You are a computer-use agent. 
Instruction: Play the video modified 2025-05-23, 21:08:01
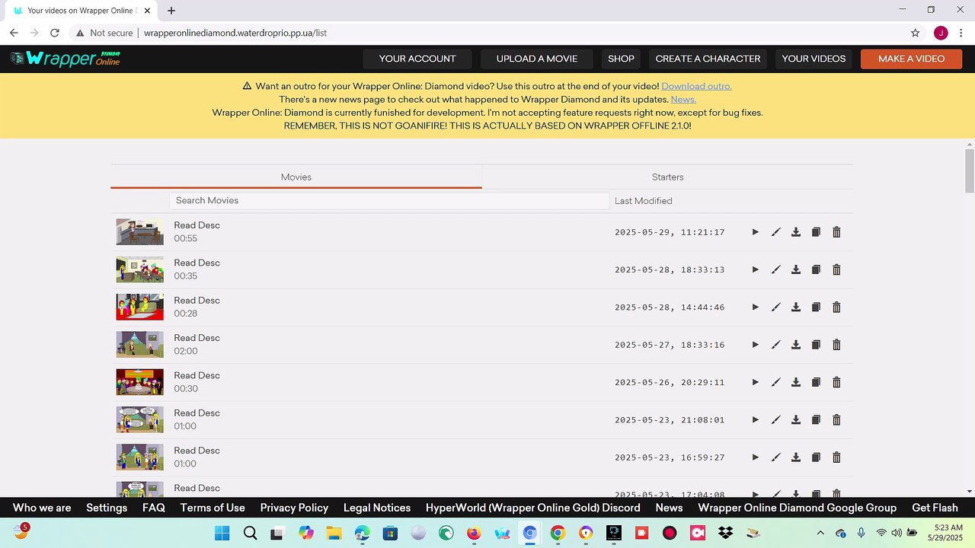point(755,420)
